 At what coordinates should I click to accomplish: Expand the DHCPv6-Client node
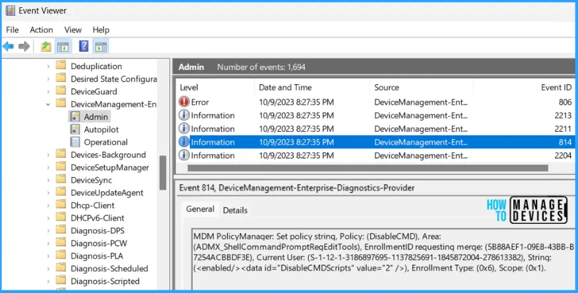(x=48, y=218)
